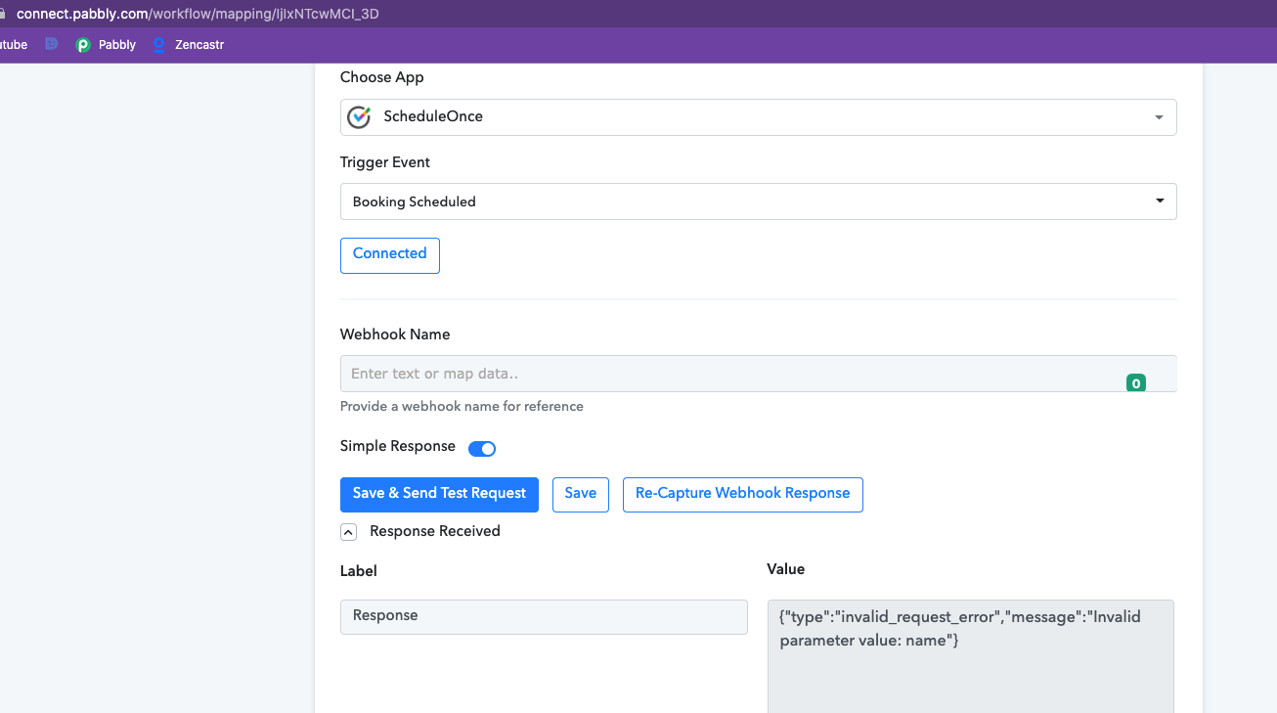
Task: Open the Pabbly bookmark
Action: pos(106,45)
